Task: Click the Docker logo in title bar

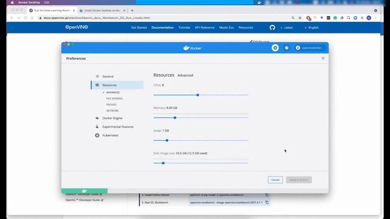Action: 193,48
